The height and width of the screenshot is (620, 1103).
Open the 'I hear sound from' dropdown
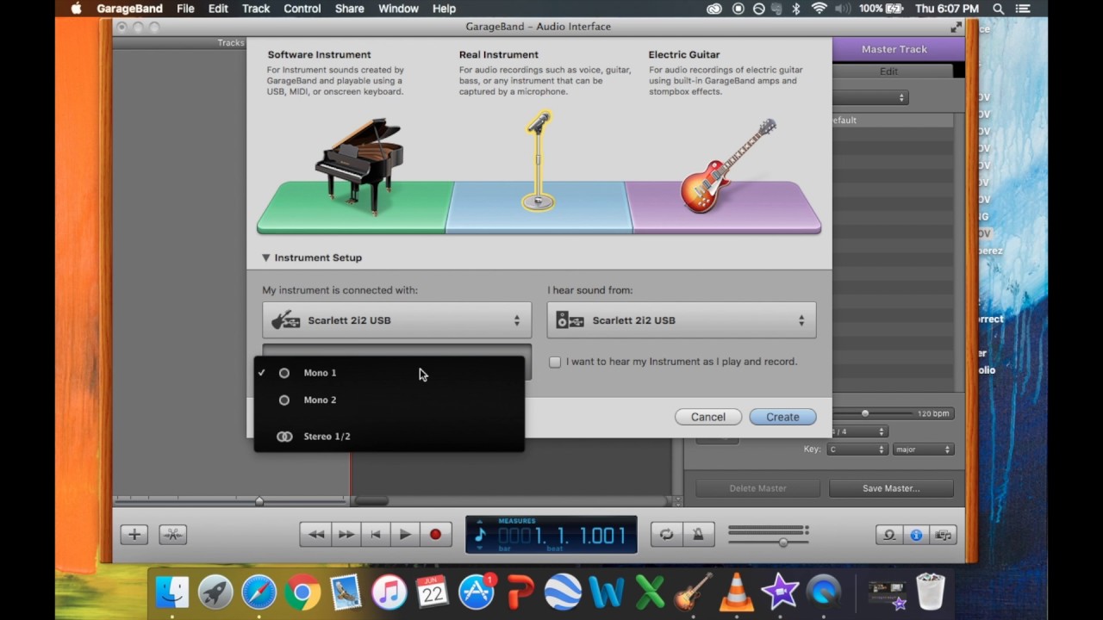point(682,320)
